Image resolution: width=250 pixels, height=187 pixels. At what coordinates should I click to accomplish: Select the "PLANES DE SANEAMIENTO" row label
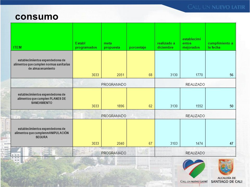point(42,99)
